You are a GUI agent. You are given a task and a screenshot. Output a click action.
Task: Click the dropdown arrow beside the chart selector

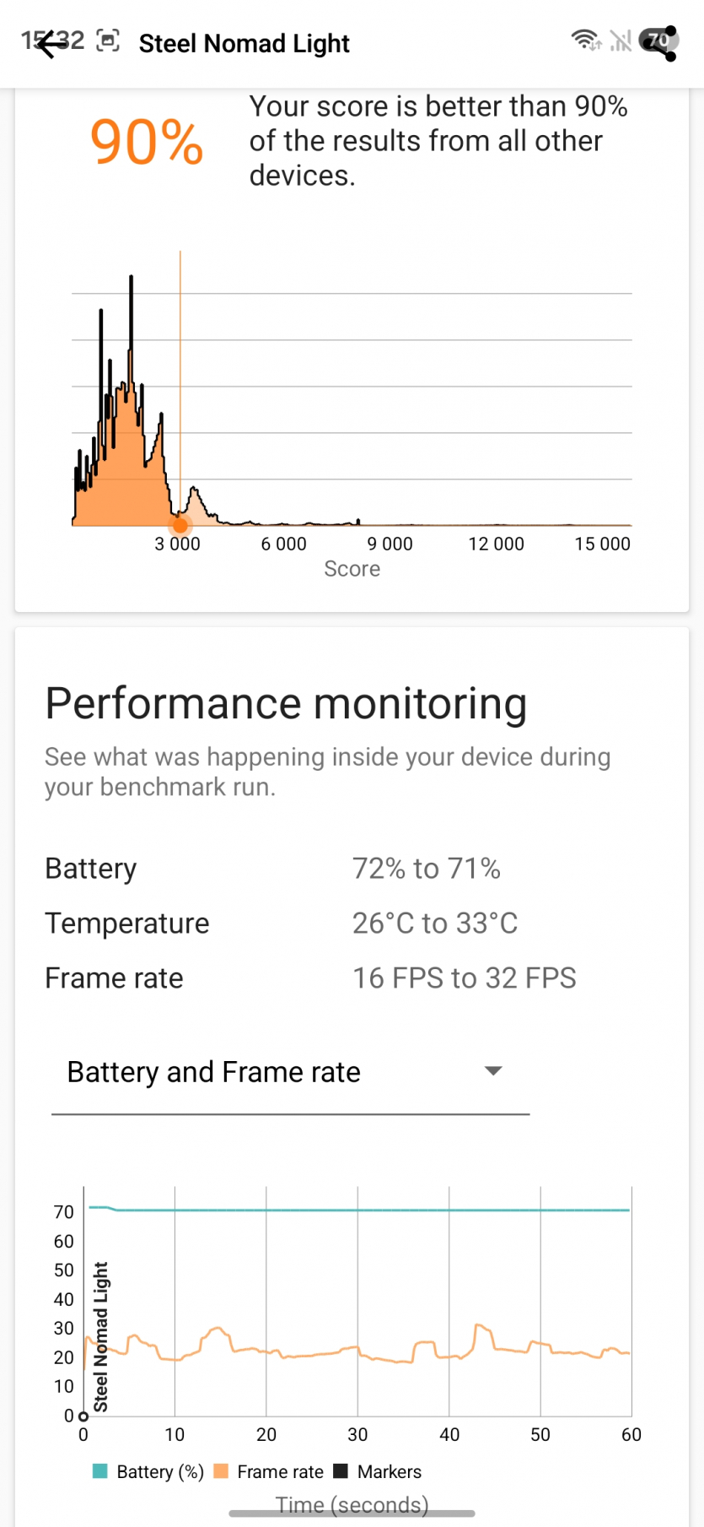pyautogui.click(x=493, y=1071)
